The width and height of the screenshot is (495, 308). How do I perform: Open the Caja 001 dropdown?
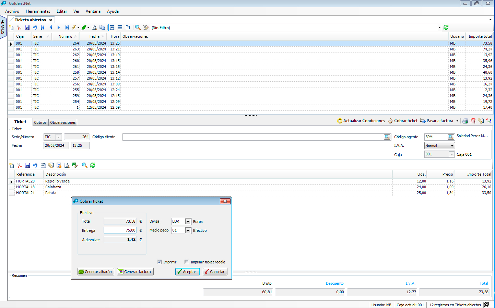click(451, 154)
